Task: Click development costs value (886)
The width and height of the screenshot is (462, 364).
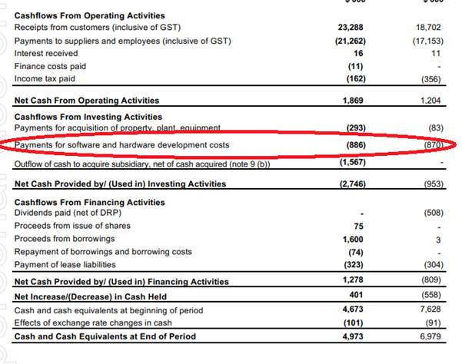Action: (x=356, y=145)
